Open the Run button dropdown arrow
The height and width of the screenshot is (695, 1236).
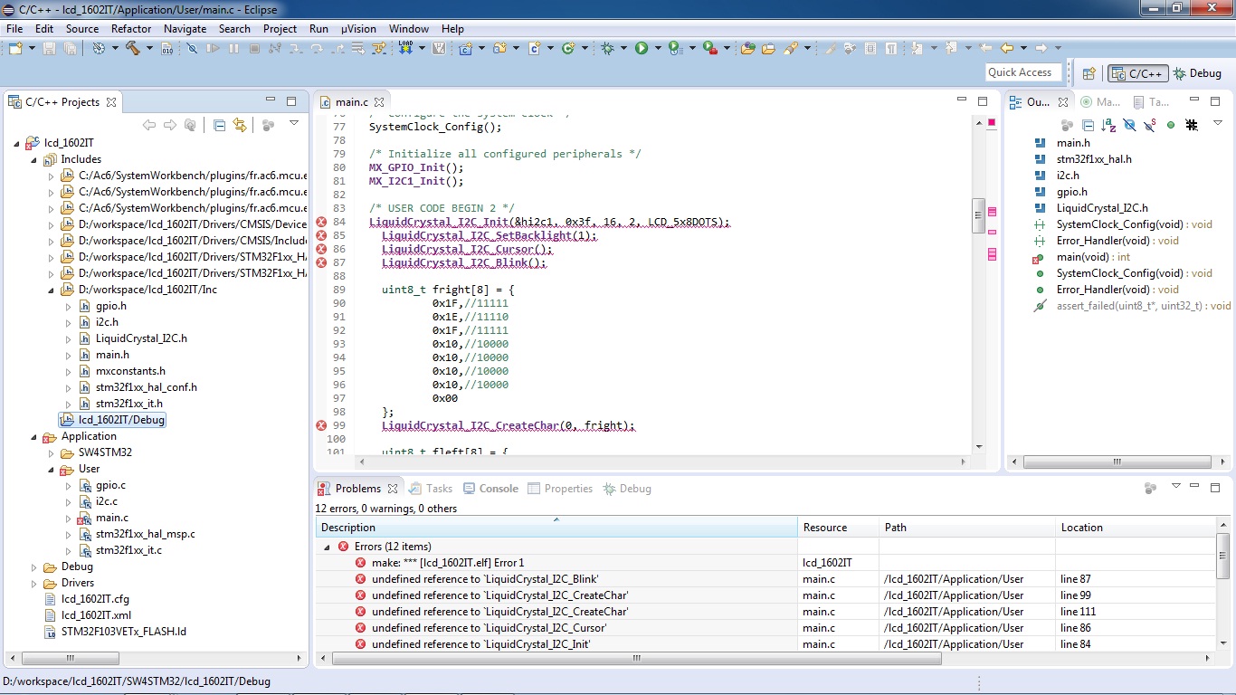coord(658,48)
